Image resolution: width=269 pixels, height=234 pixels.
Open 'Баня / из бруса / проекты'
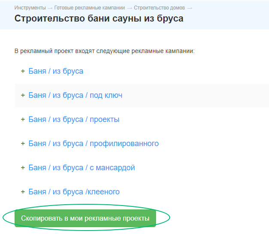[74, 119]
